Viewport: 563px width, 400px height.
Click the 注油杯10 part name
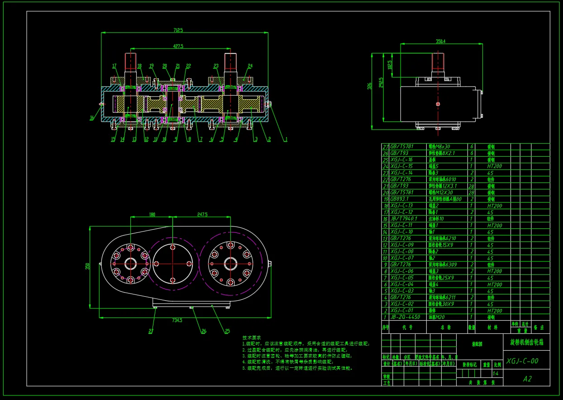click(437, 219)
